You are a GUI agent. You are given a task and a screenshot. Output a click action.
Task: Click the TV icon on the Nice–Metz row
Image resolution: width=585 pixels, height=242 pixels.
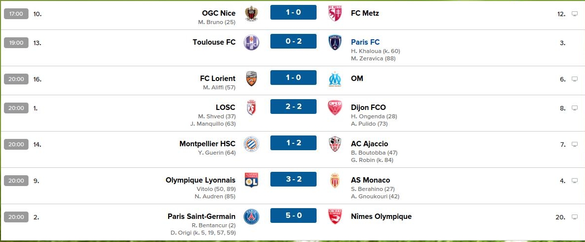coord(574,14)
